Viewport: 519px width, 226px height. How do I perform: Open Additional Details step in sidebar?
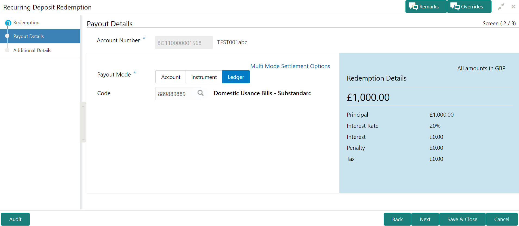click(x=32, y=50)
